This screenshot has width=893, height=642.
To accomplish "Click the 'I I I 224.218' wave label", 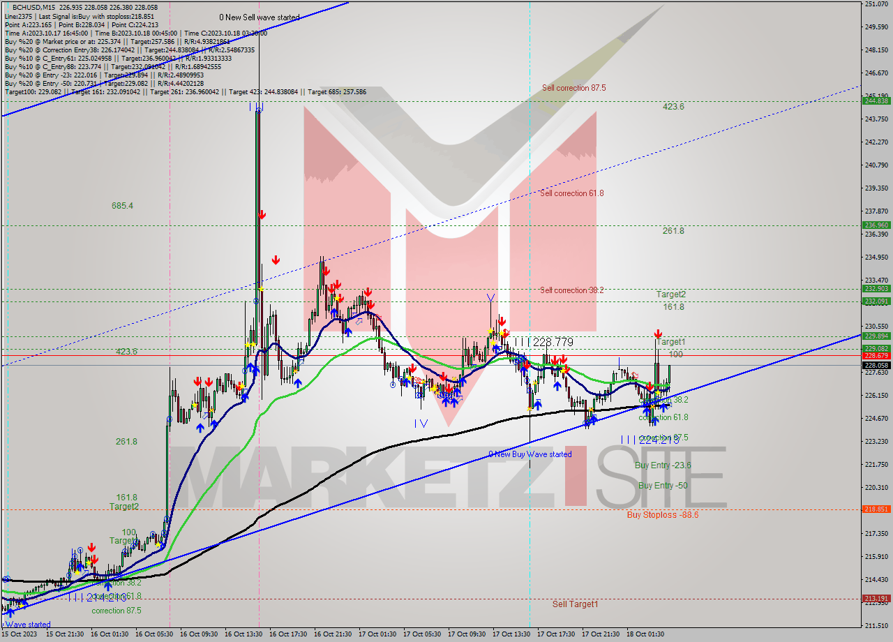I will click(650, 440).
